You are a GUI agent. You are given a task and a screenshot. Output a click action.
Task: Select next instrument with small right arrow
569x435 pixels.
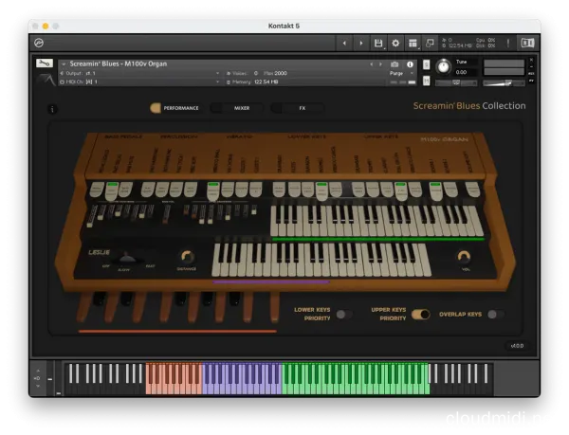pos(380,64)
